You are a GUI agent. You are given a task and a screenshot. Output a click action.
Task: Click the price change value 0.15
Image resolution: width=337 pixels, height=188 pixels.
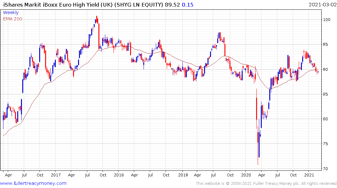(x=188, y=5)
